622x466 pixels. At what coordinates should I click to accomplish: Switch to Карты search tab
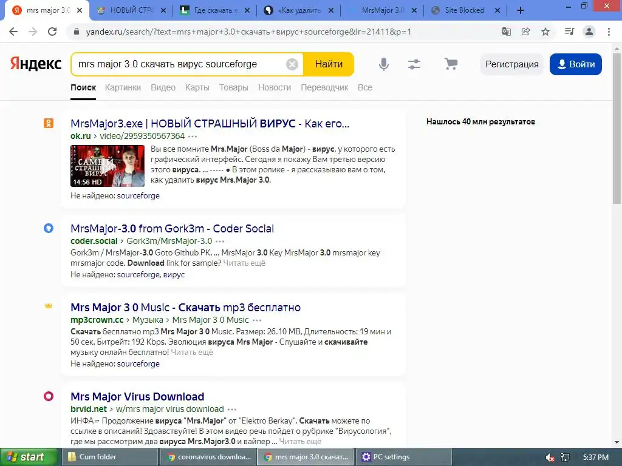(x=197, y=87)
